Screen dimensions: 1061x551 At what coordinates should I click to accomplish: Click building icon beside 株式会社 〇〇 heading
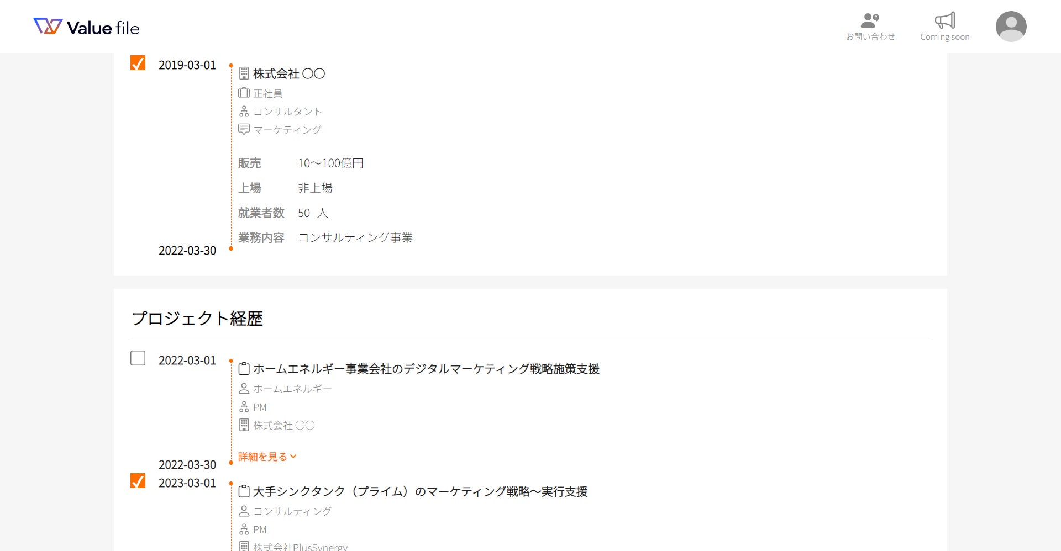244,73
